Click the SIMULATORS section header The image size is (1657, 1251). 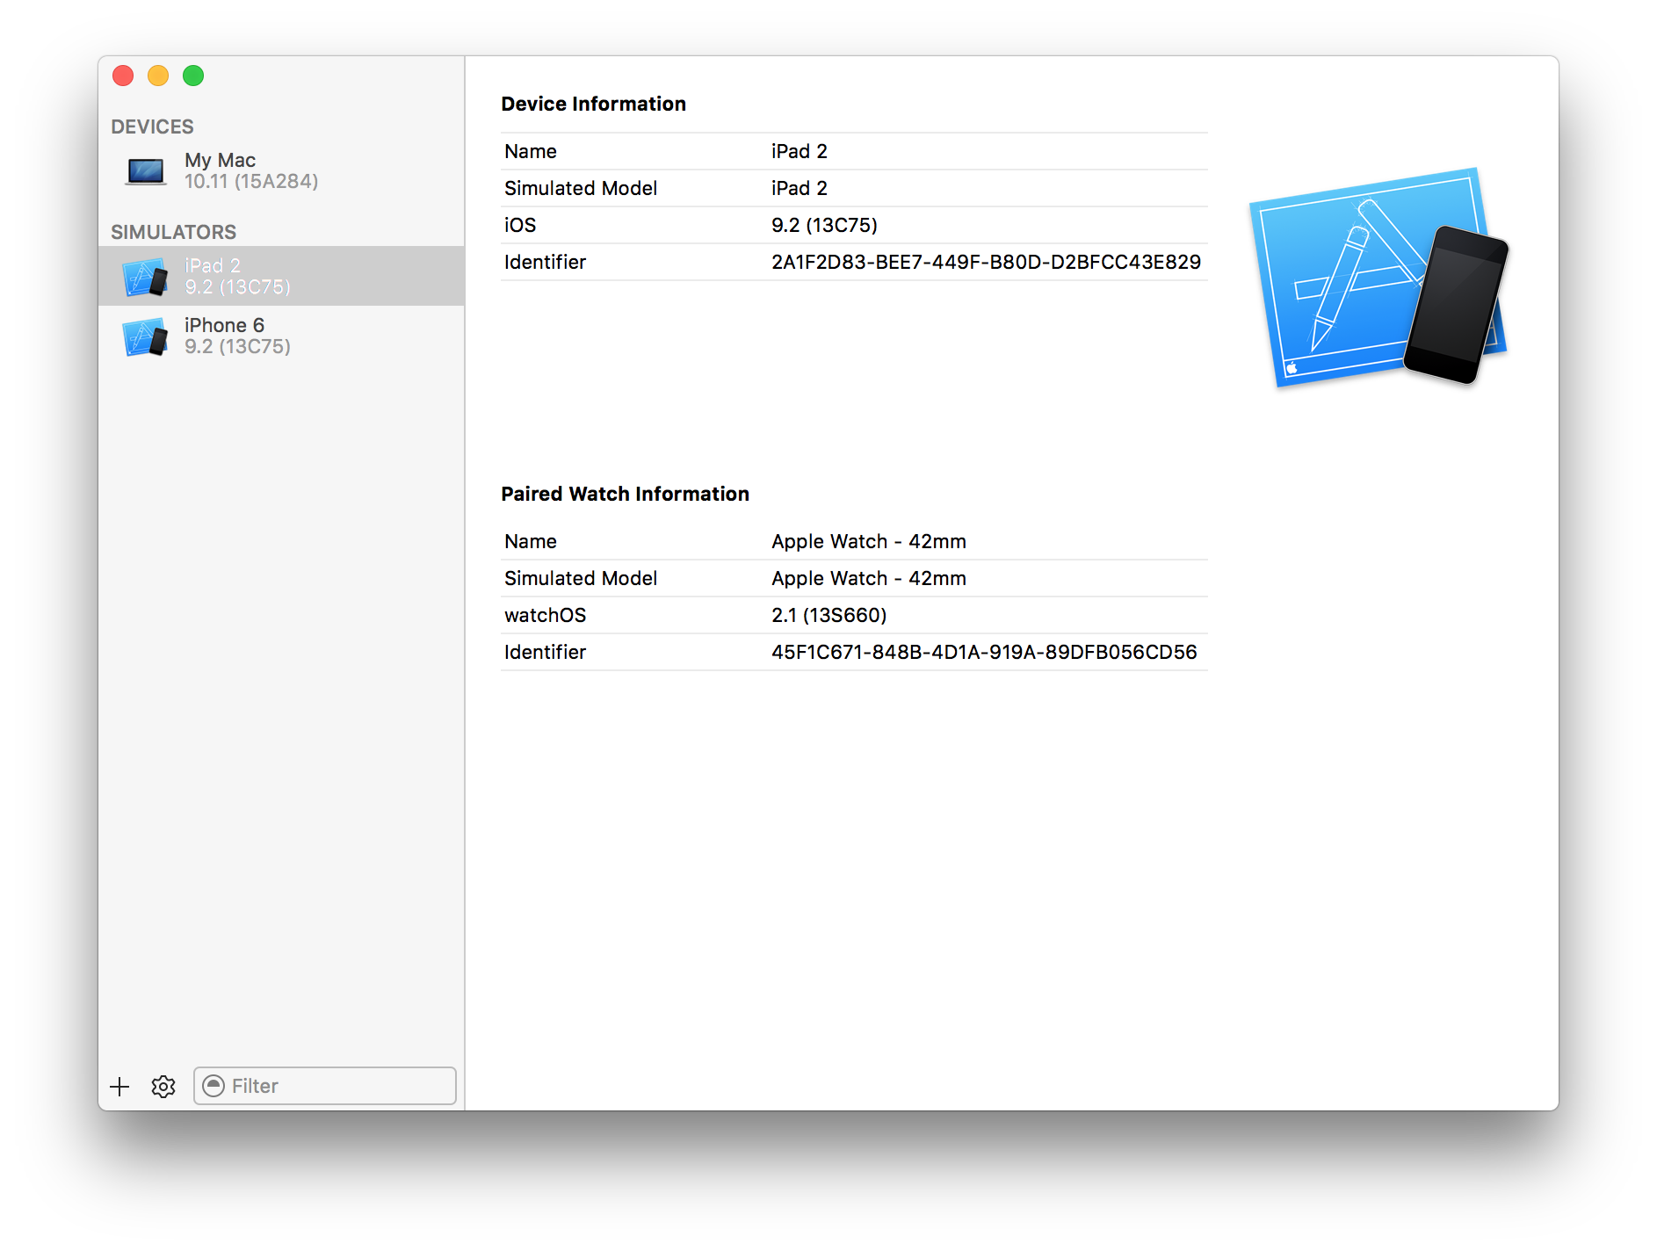point(173,233)
